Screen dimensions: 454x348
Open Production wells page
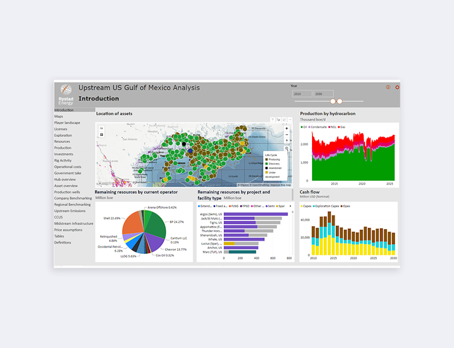point(67,192)
